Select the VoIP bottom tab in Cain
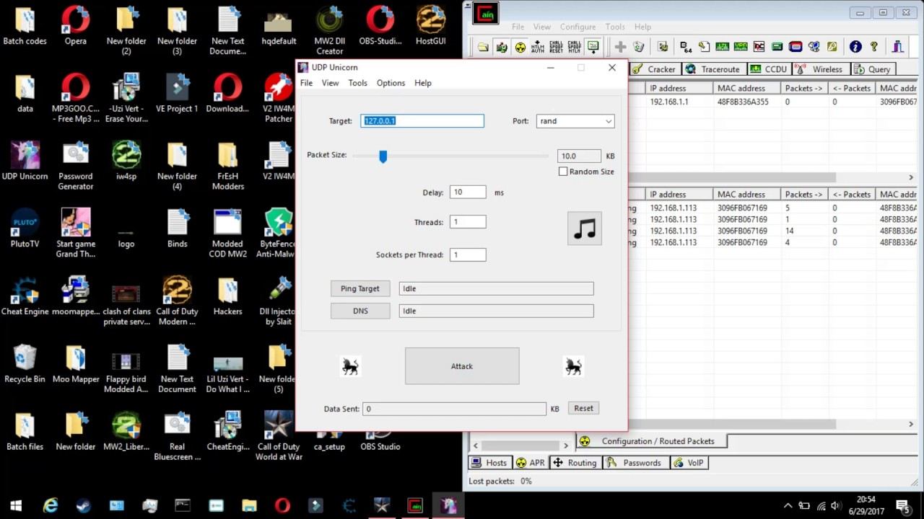 pyautogui.click(x=689, y=463)
